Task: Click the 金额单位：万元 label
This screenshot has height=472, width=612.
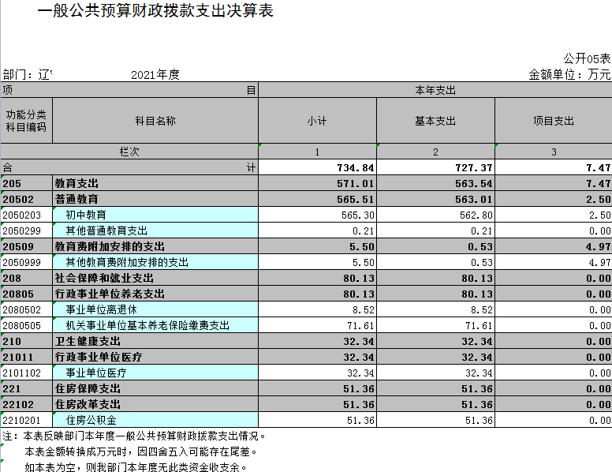Action: tap(569, 74)
